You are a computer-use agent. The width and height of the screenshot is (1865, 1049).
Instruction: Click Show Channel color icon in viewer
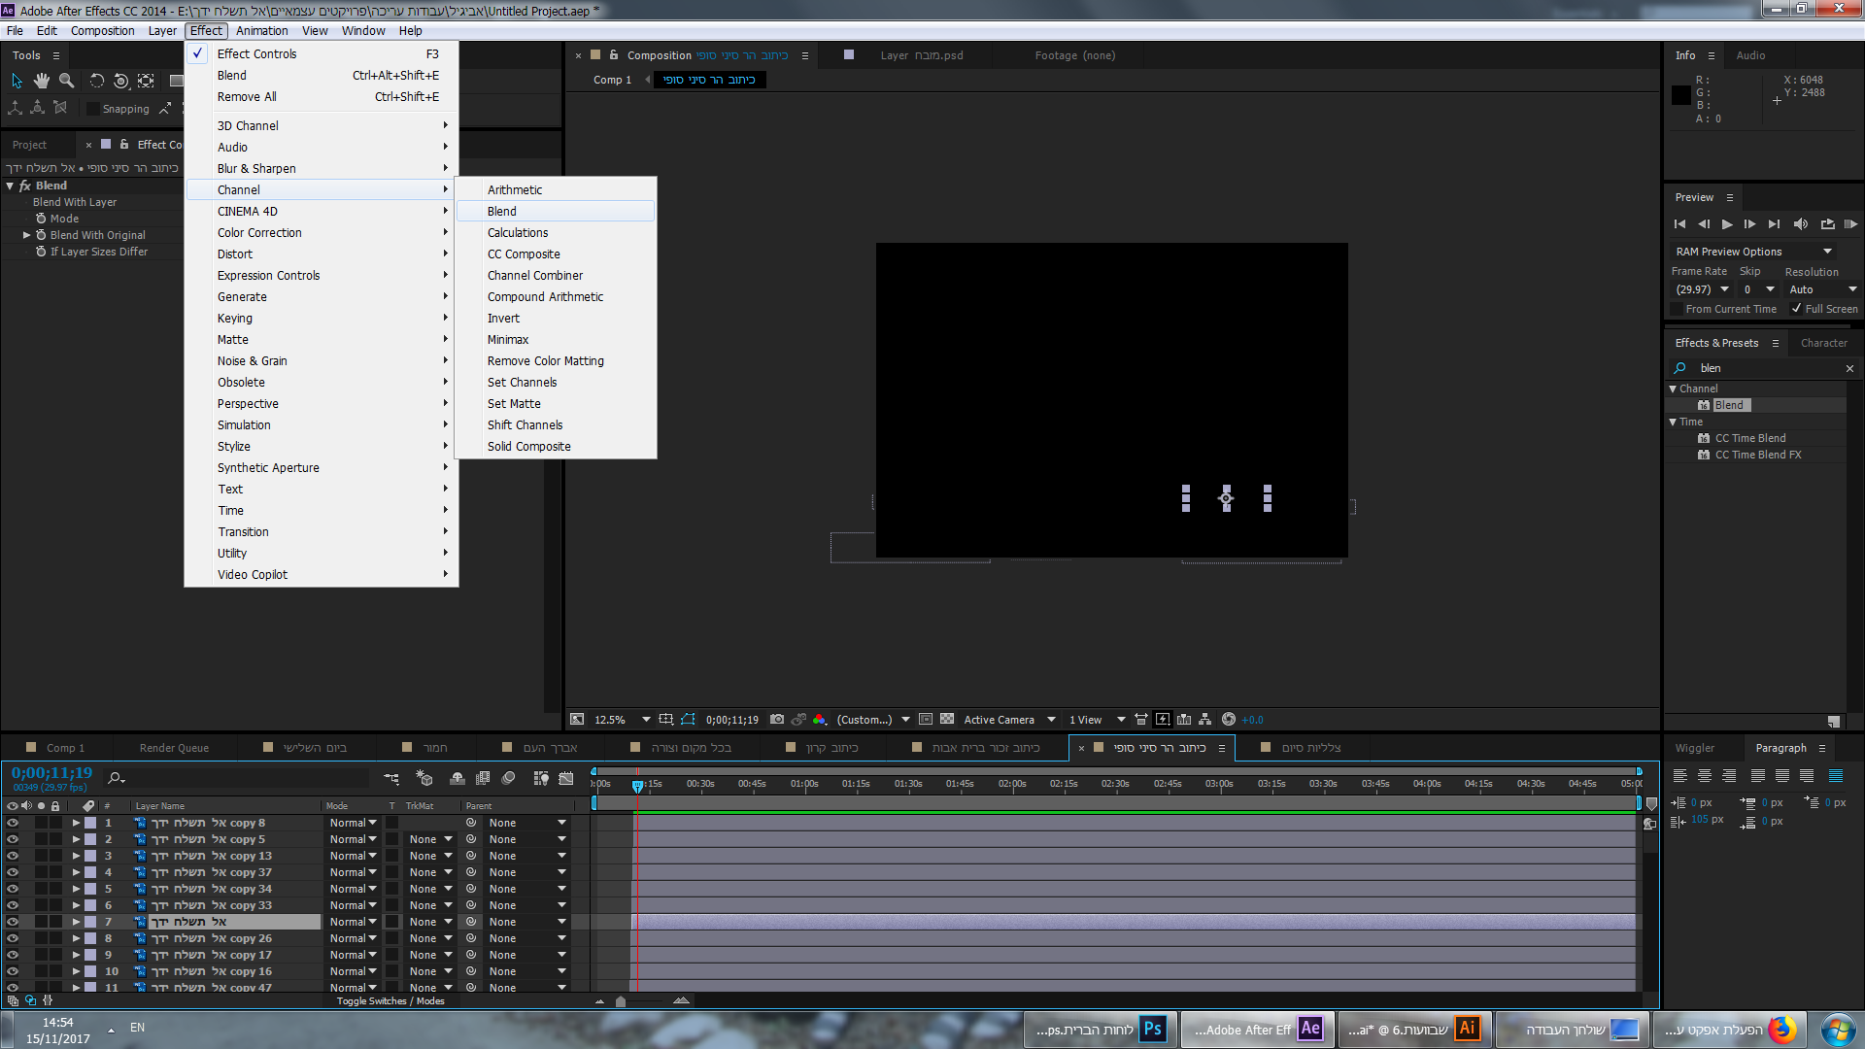point(819,720)
